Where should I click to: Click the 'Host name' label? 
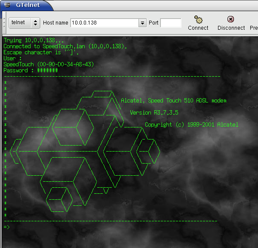click(55, 23)
